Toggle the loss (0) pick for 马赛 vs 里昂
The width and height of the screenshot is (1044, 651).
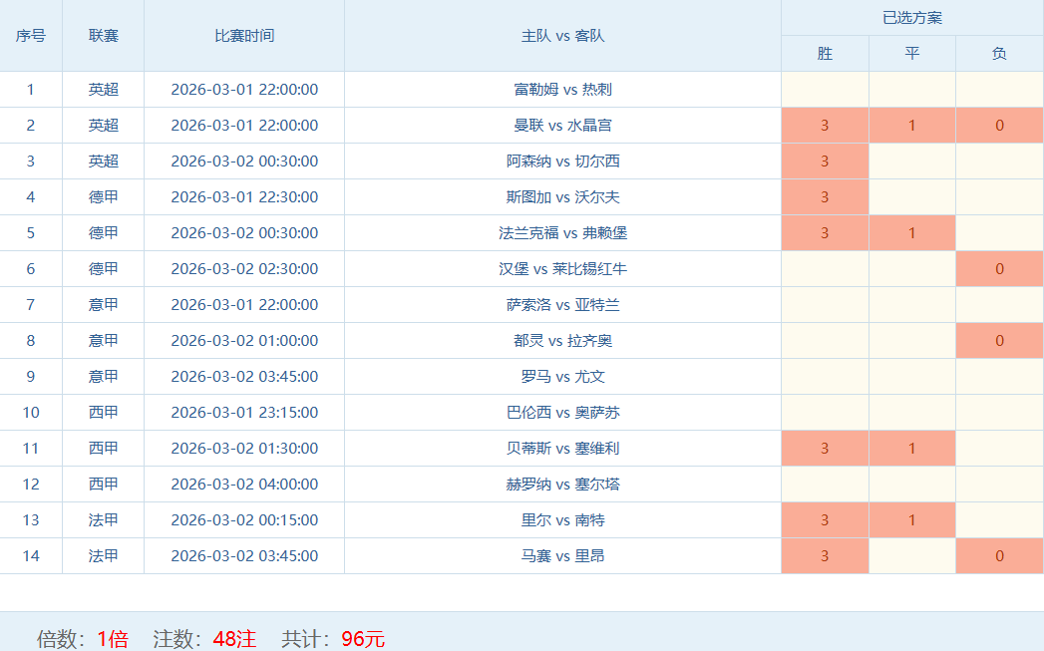tap(999, 556)
